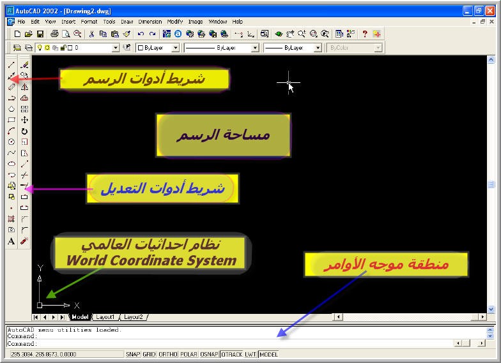Expand the layer list dropdown showing 0
501x363 pixels.
[116, 48]
